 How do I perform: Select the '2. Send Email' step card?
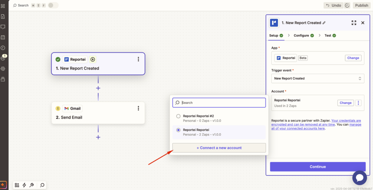coord(98,113)
